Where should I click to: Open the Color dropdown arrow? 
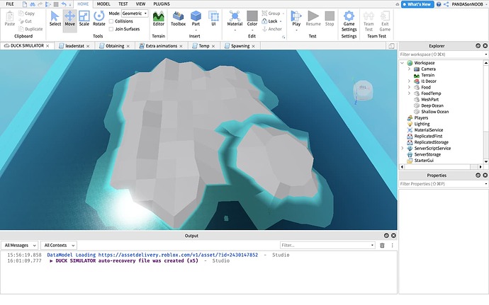coord(252,30)
